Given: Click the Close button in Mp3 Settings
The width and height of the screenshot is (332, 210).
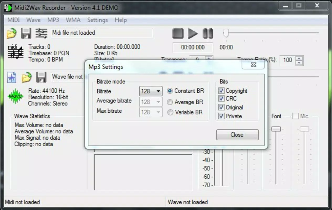Looking at the screenshot, I should (x=238, y=135).
